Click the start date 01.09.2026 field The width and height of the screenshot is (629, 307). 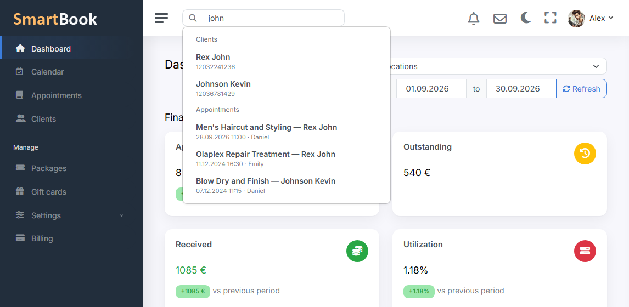(x=431, y=89)
